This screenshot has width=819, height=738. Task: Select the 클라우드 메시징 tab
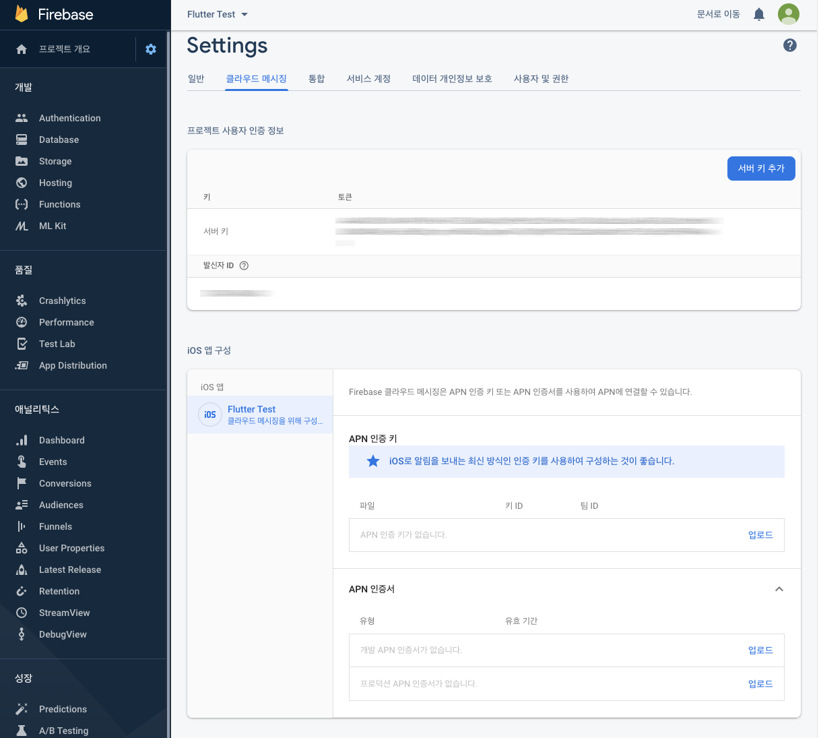[x=257, y=79]
